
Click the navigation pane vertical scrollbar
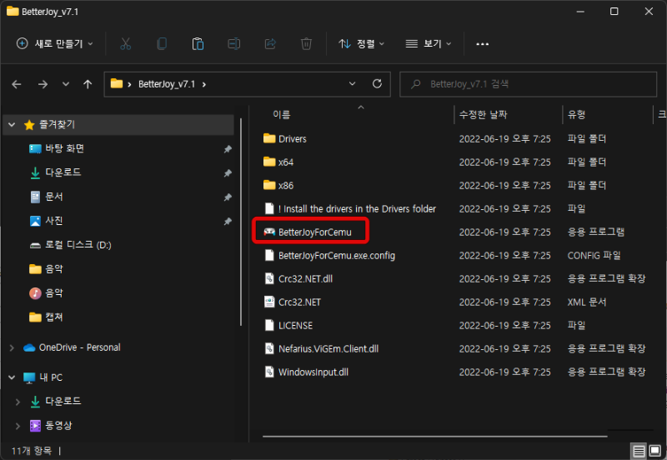[241, 222]
